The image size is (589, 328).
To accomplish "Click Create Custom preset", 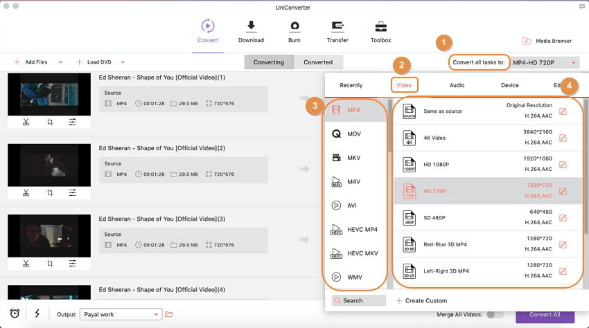I will click(x=421, y=300).
